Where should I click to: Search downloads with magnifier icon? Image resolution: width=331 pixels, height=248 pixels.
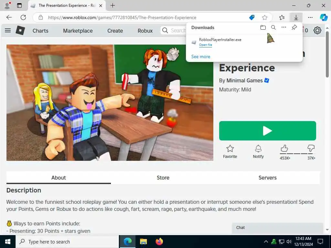[x=273, y=27]
